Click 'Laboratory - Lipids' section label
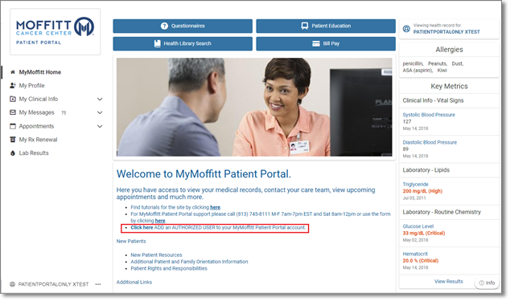This screenshot has width=510, height=301. 426,170
